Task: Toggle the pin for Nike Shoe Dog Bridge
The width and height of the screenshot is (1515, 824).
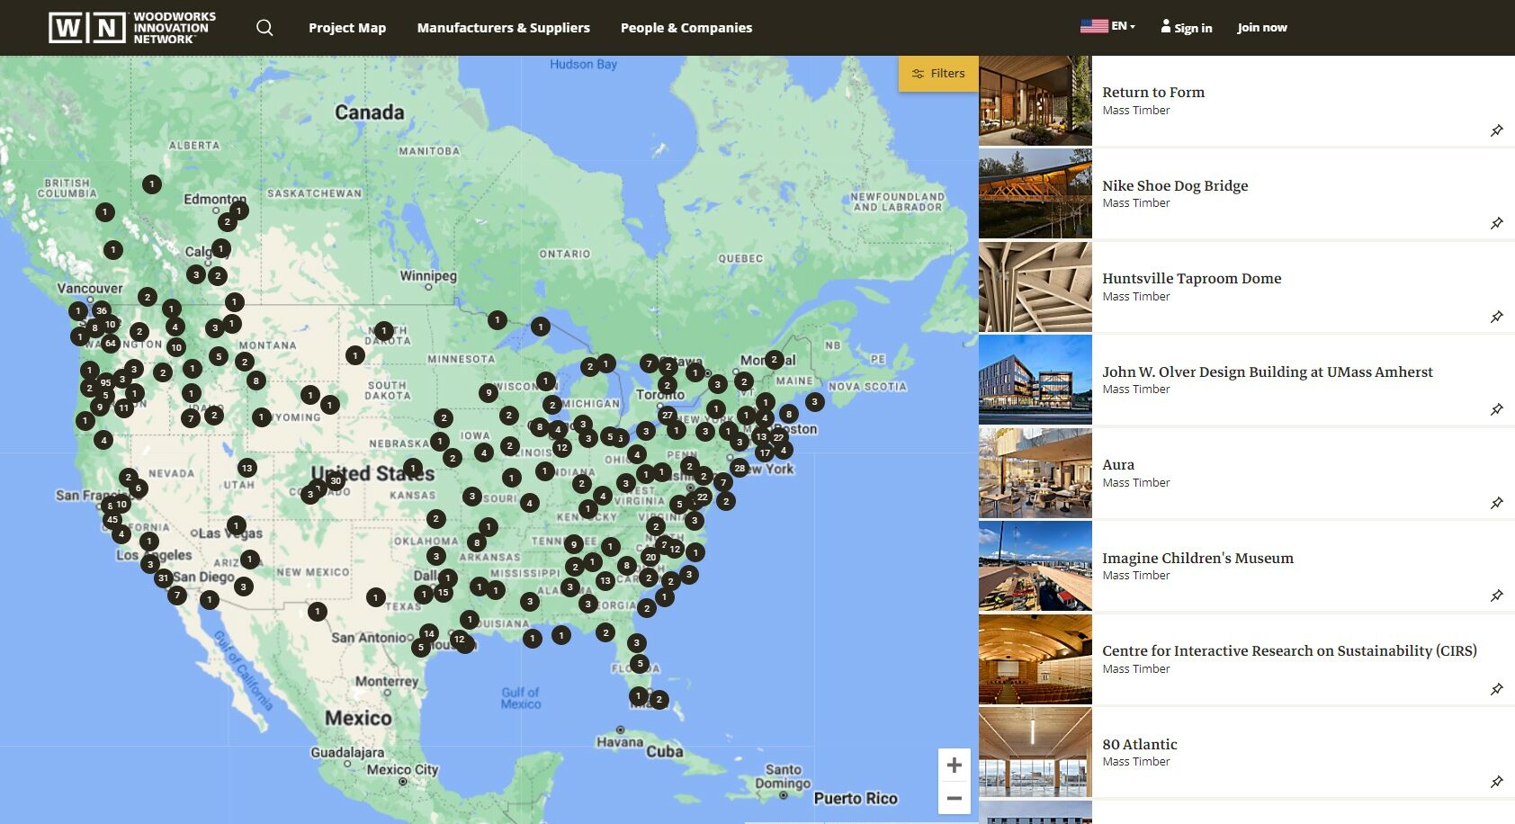Action: pyautogui.click(x=1496, y=223)
